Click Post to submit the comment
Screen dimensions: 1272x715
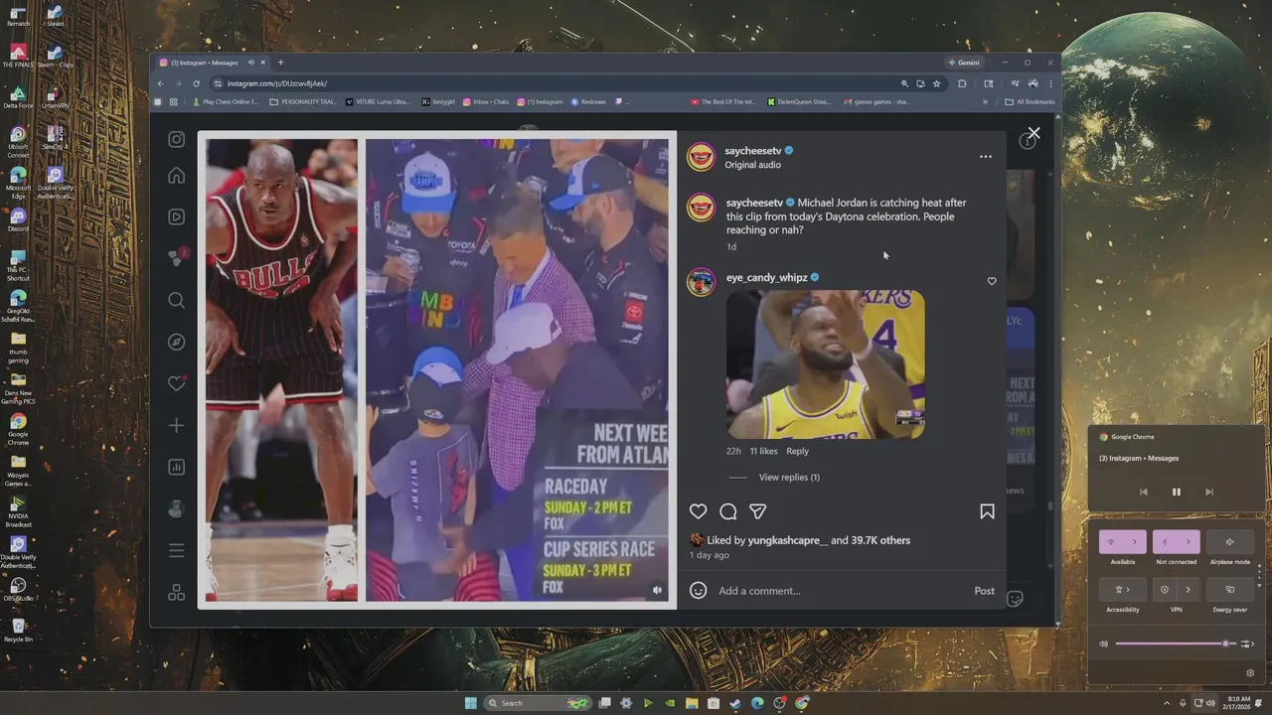coord(984,591)
